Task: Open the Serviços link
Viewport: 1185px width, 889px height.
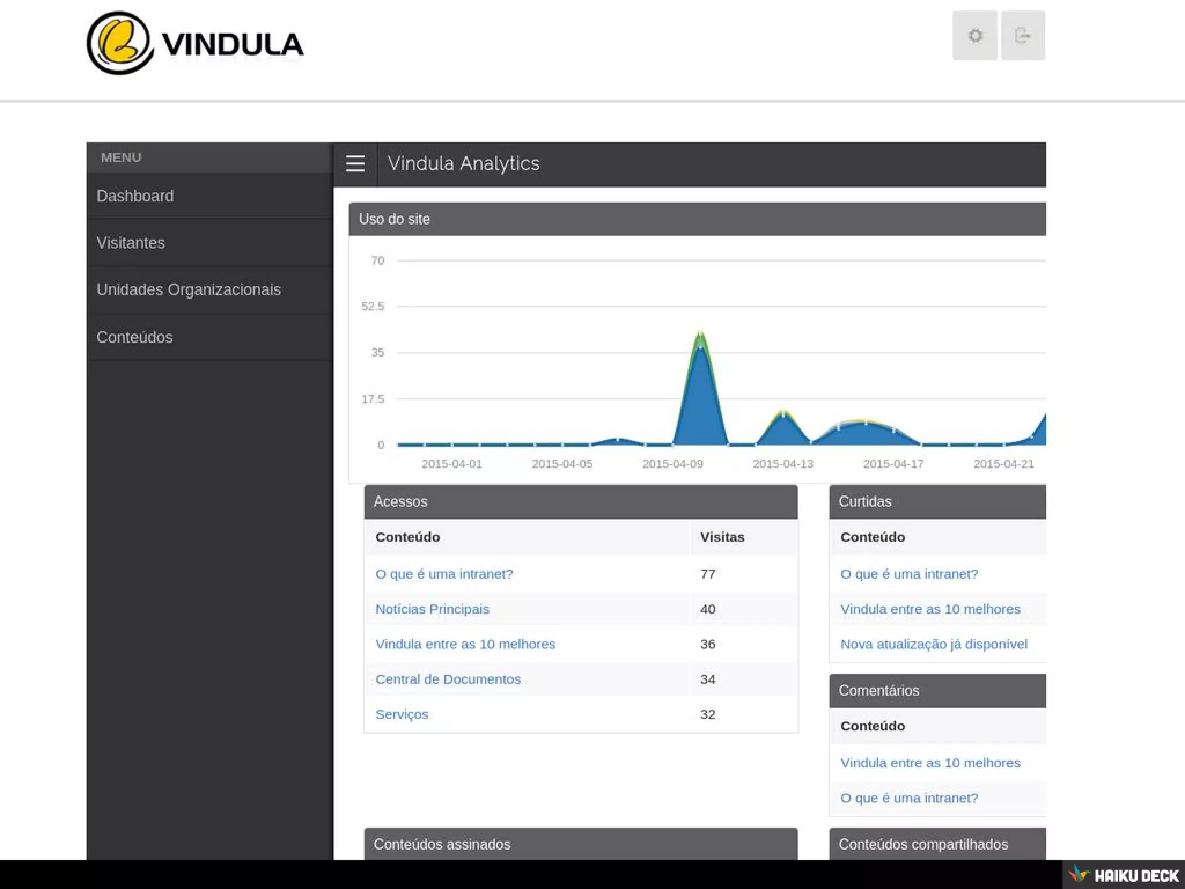Action: [402, 715]
